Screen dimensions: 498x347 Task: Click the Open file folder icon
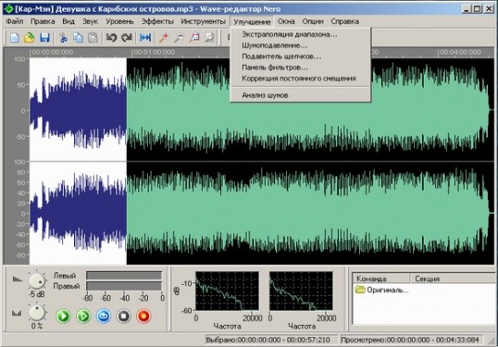click(x=30, y=38)
